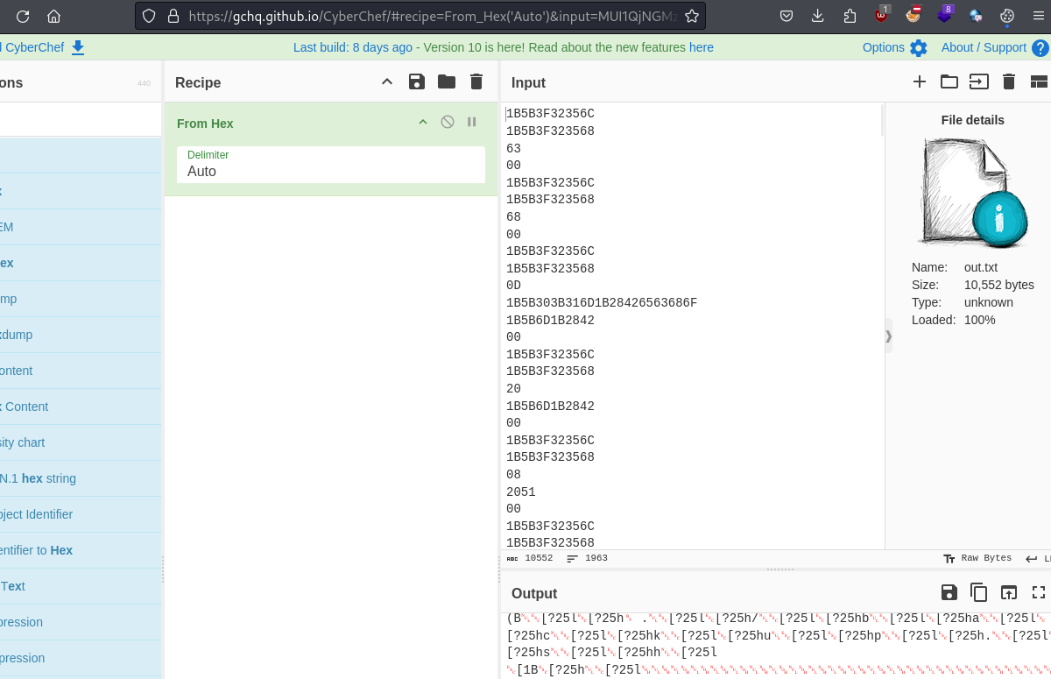
Task: Disable the From Hex operation
Action: [x=448, y=122]
